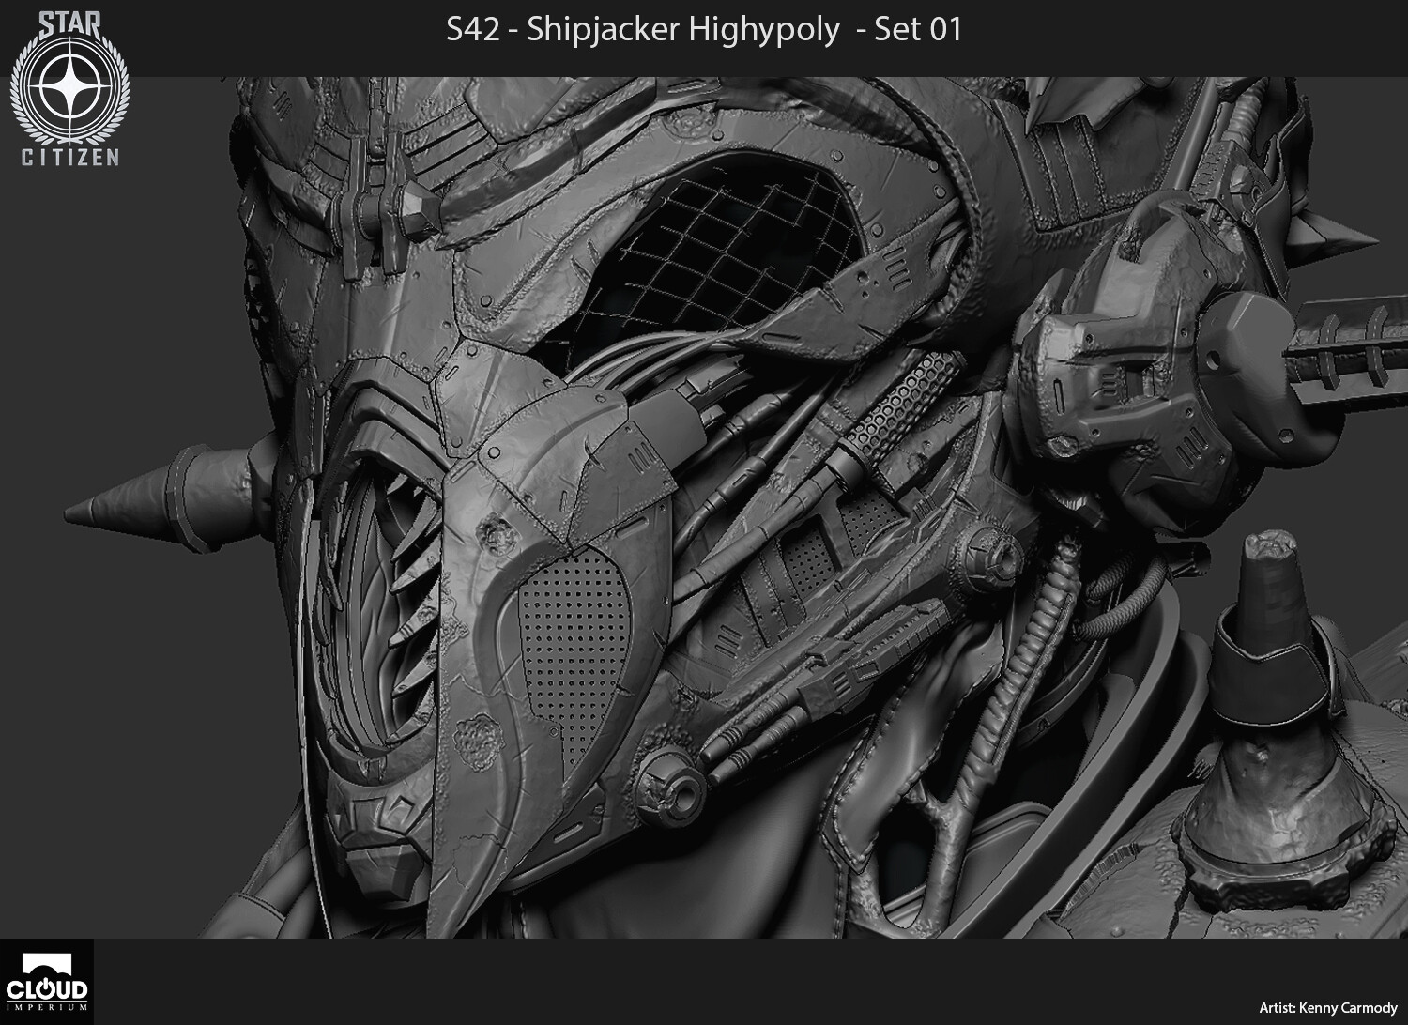Click the Shipjacker helmet render image

click(x=704, y=508)
